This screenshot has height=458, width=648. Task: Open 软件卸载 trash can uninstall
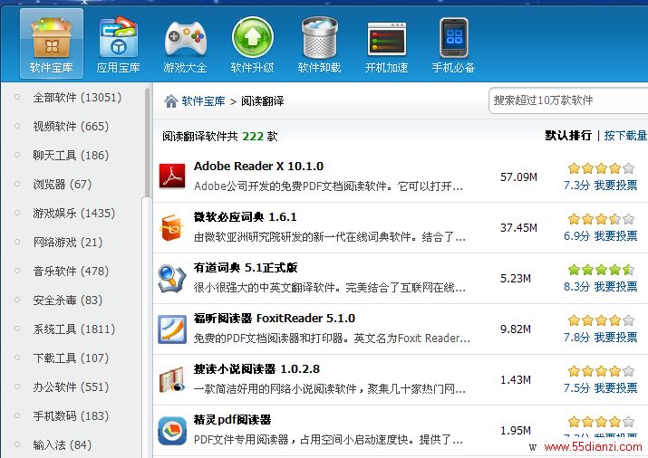(x=319, y=43)
